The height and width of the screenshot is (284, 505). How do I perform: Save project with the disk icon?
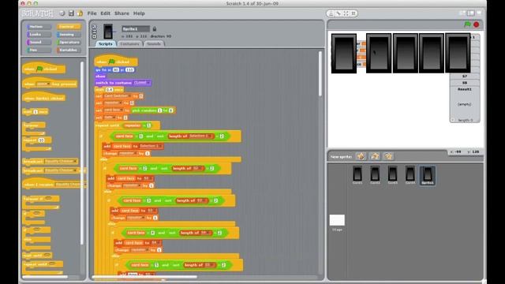point(71,13)
